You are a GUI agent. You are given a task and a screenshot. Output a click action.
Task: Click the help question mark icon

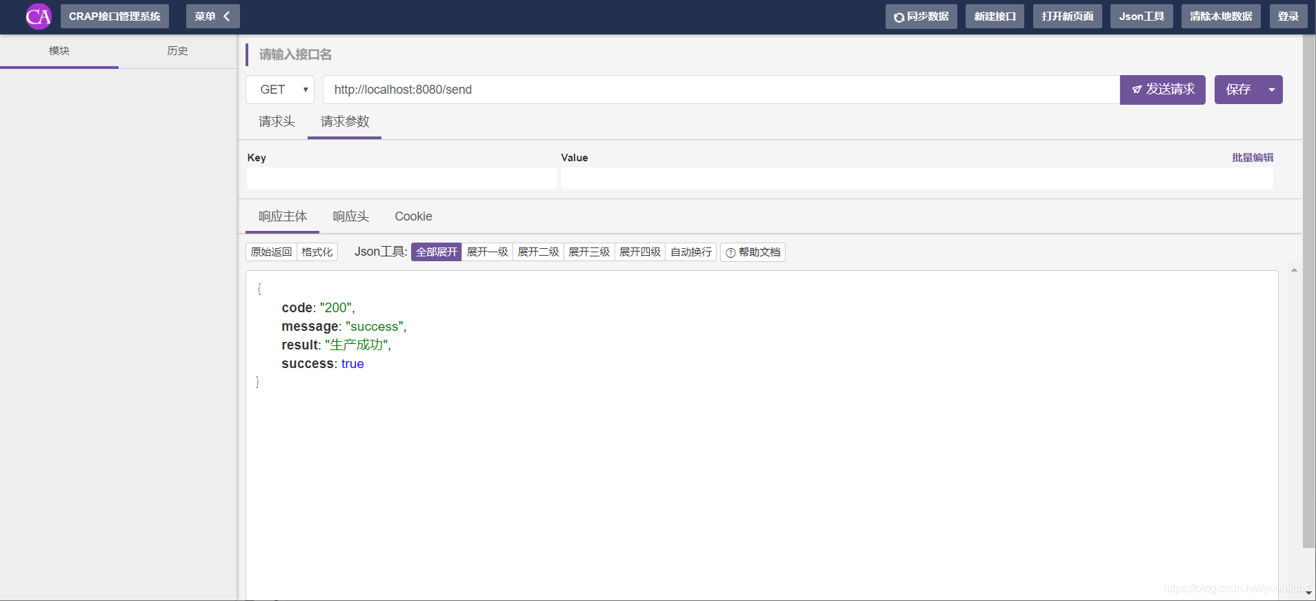pos(730,253)
